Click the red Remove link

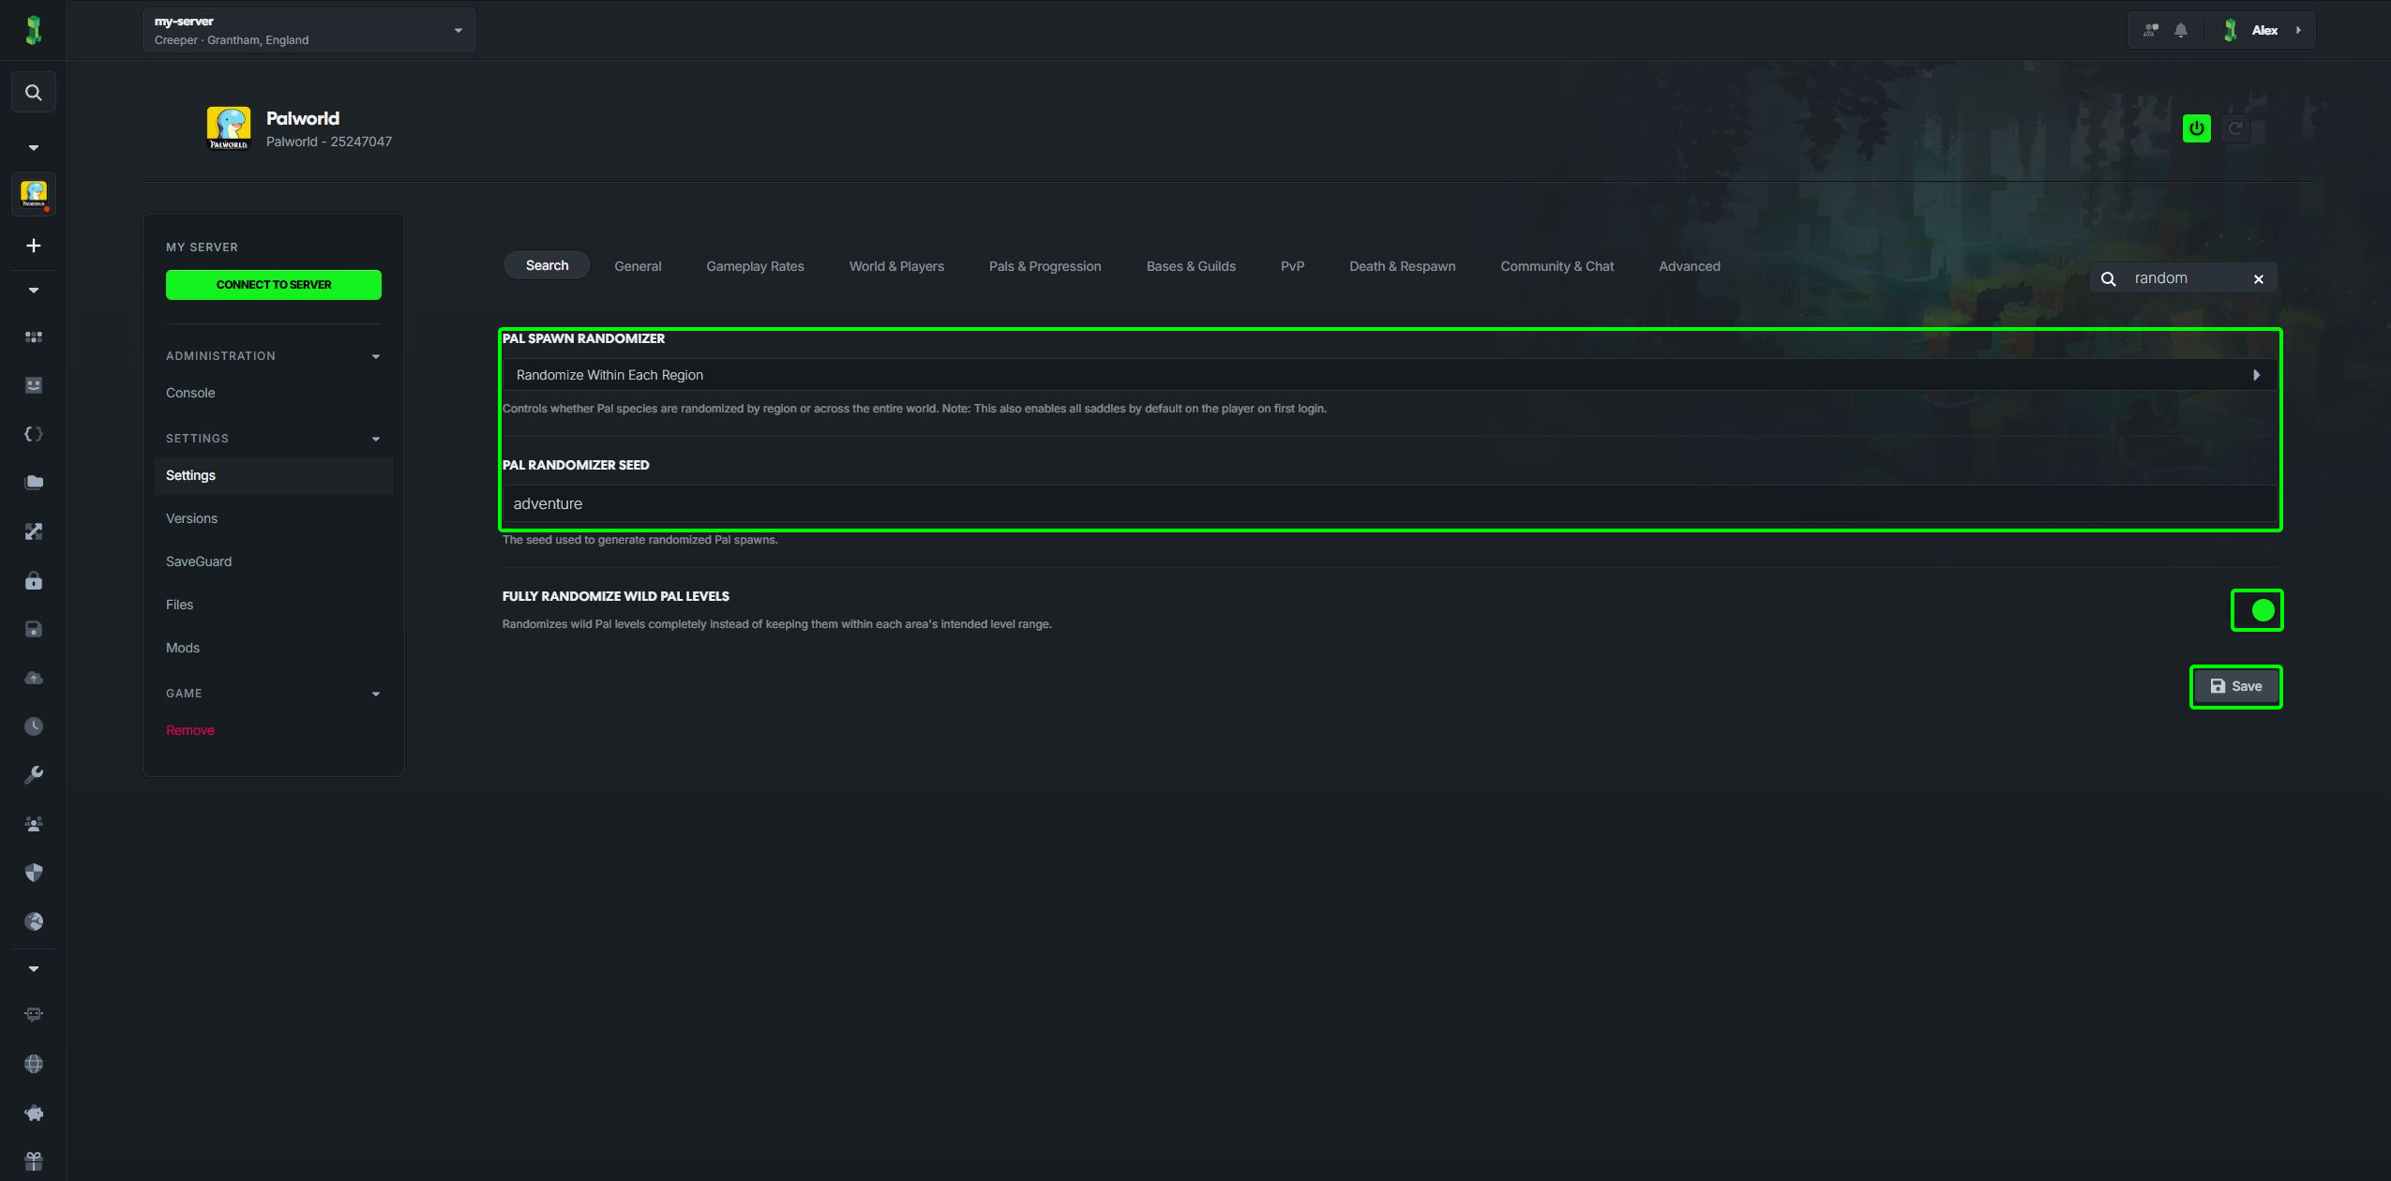(x=190, y=730)
